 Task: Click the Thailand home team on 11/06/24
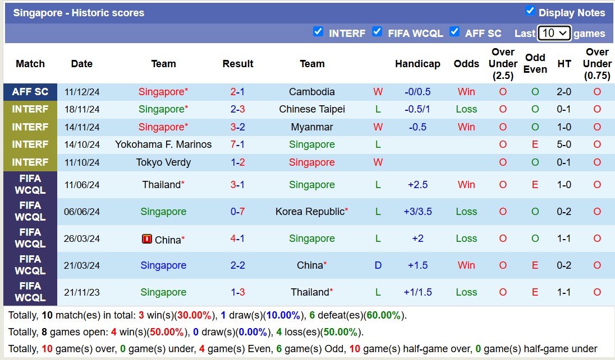point(162,185)
